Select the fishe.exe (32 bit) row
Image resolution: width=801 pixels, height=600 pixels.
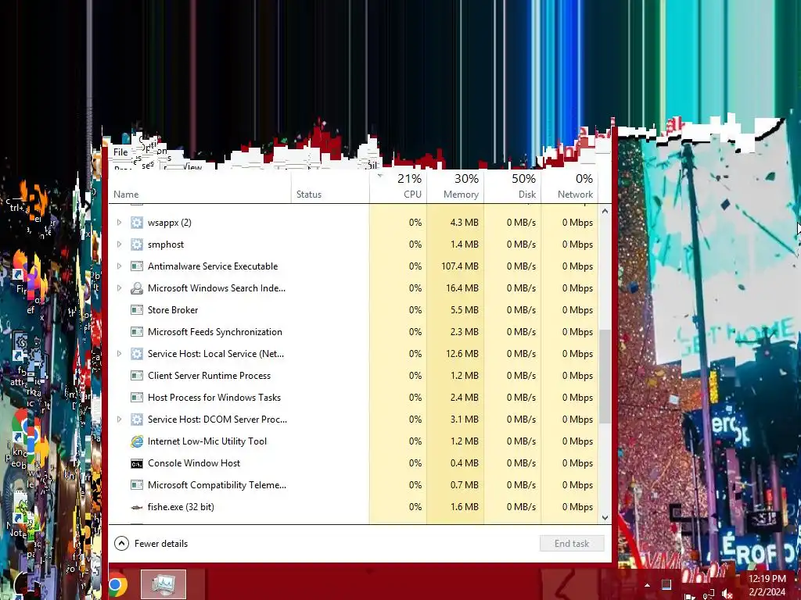point(353,507)
